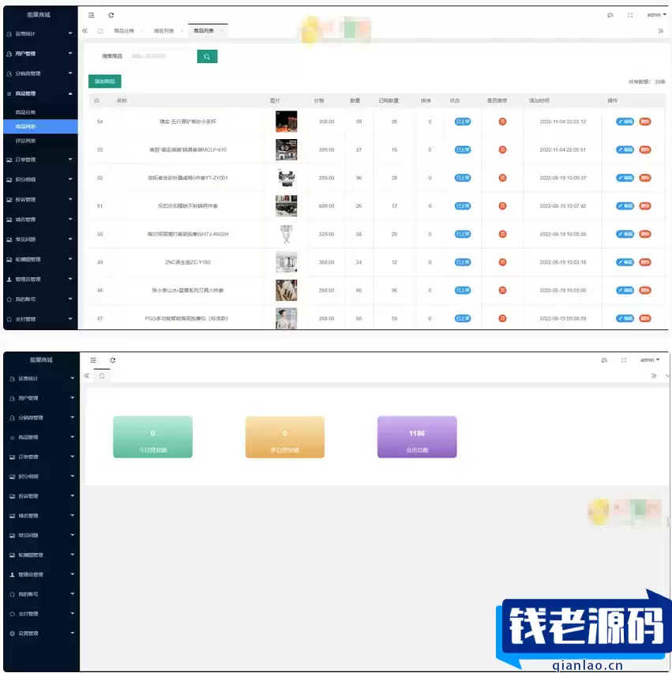The image size is (672, 673).
Task: Green search magnifier button for products
Action: (x=207, y=56)
